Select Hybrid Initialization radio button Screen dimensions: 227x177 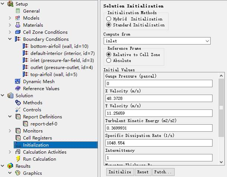[108, 19]
